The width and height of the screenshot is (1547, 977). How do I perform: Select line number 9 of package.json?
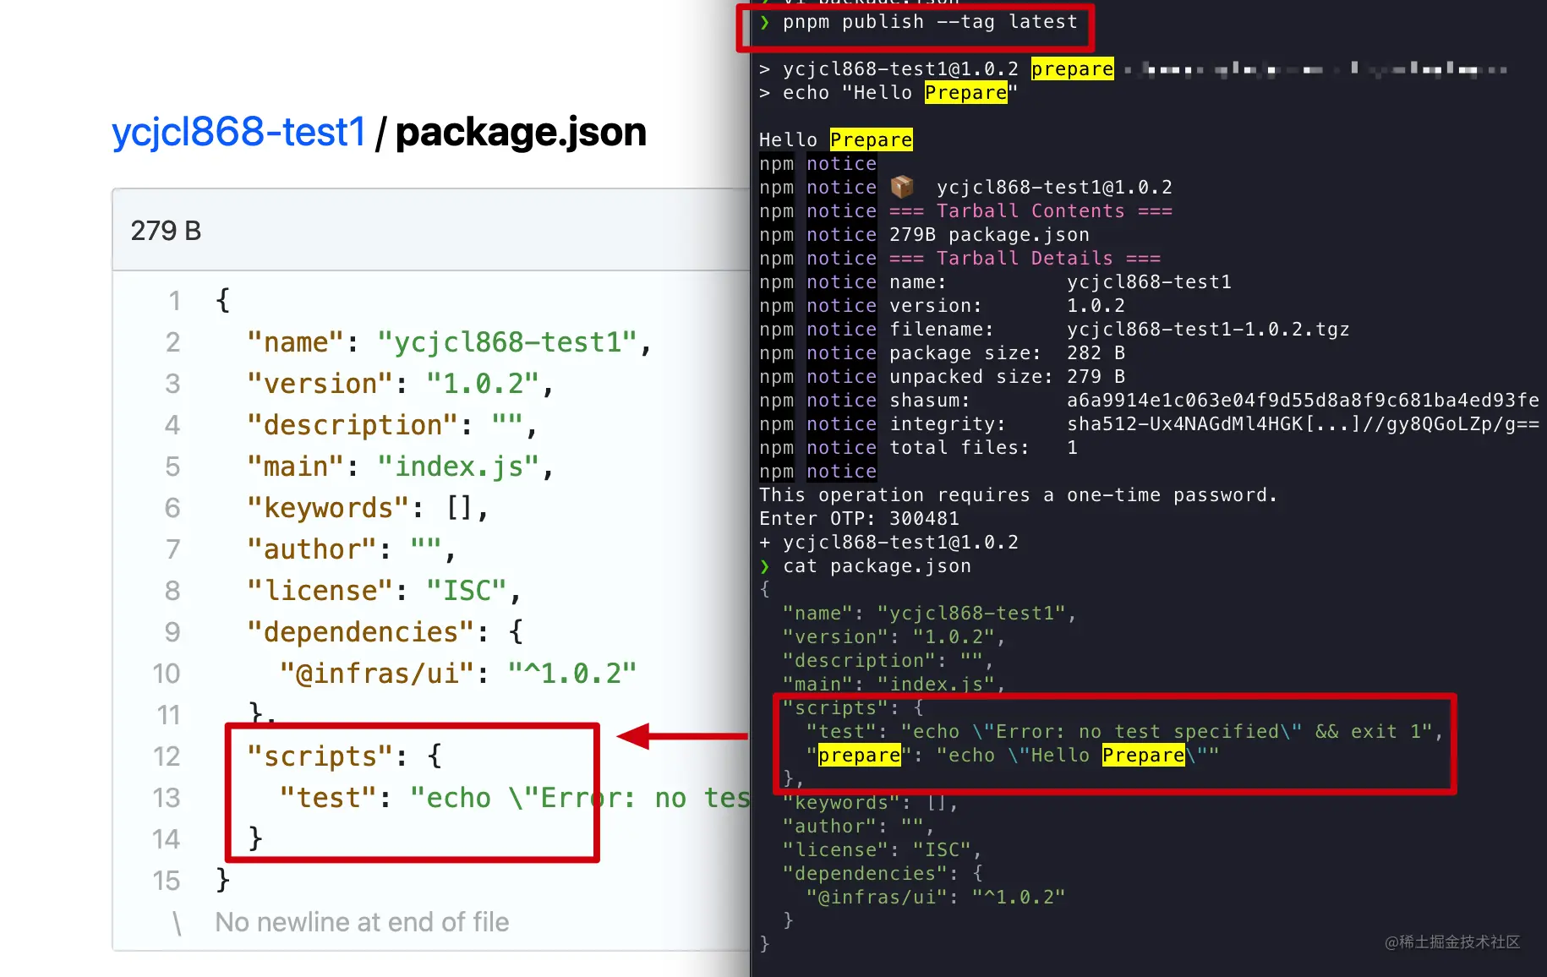pos(172,632)
